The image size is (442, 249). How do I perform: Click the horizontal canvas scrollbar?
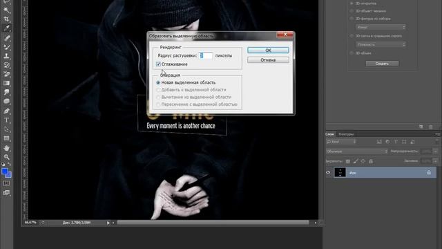213,223
